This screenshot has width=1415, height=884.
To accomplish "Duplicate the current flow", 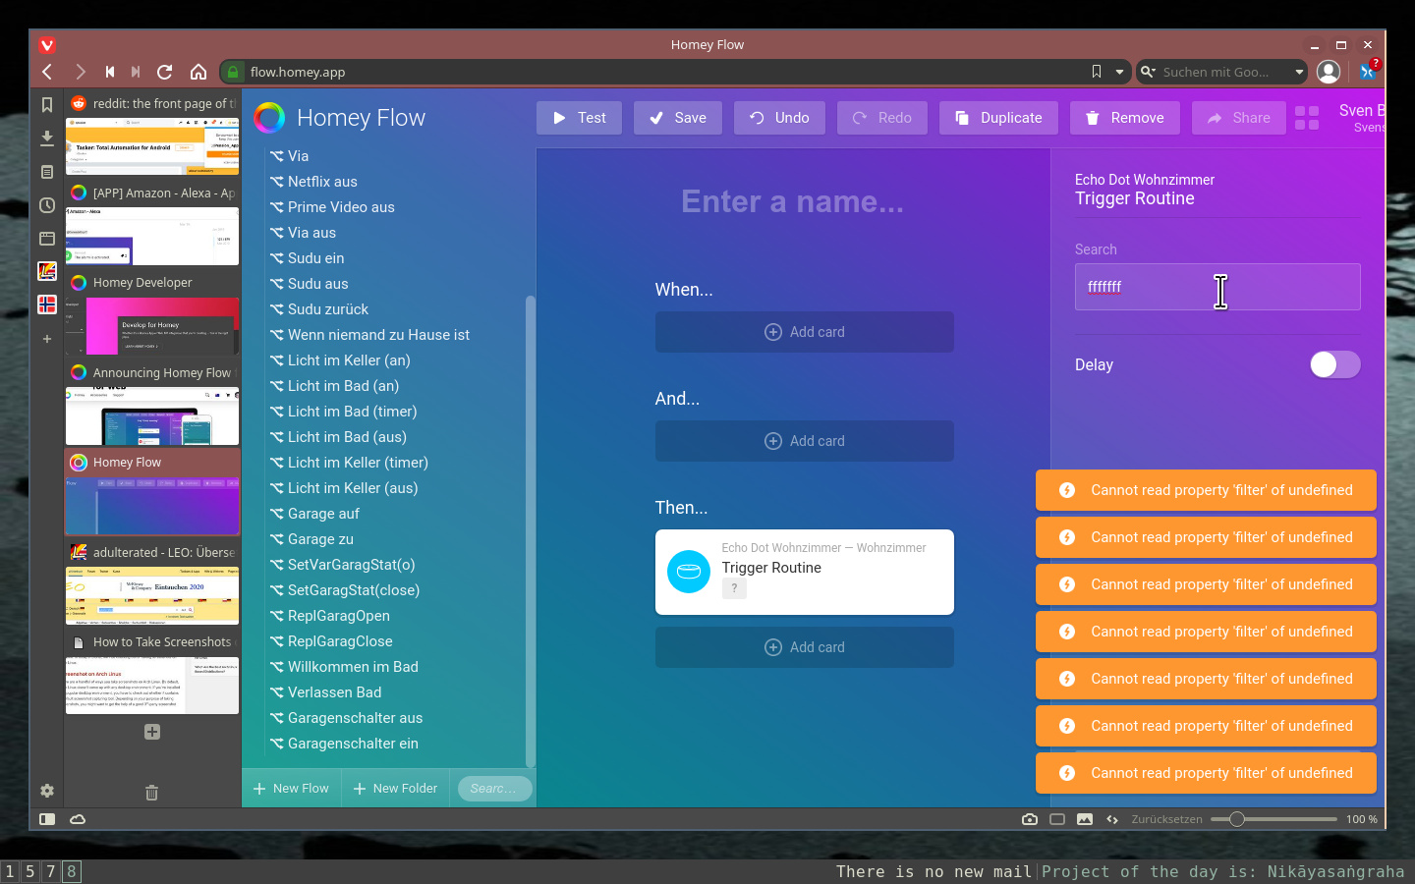I will [998, 118].
